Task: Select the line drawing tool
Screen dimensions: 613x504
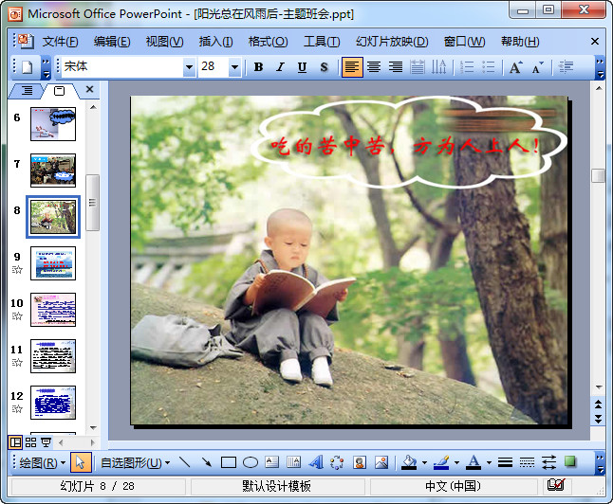Action: click(x=184, y=462)
